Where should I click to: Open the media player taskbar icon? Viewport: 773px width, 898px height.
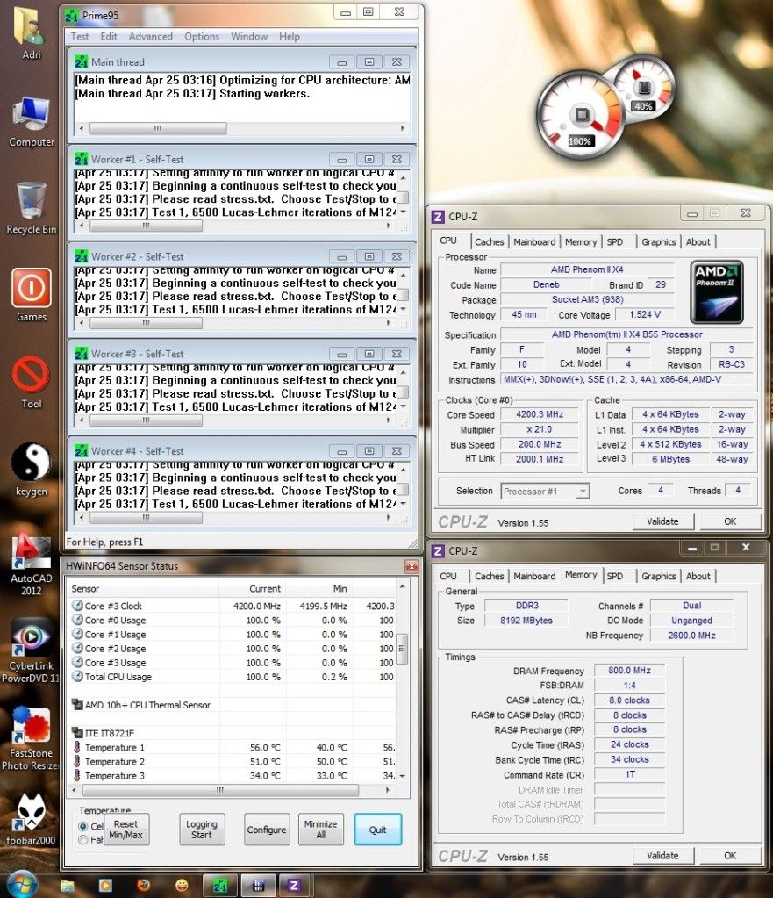coord(105,886)
